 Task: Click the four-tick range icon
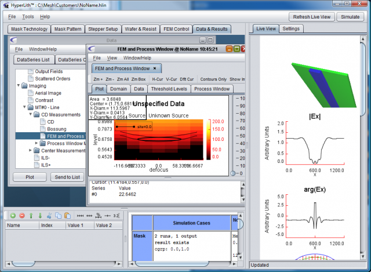click(80, 216)
